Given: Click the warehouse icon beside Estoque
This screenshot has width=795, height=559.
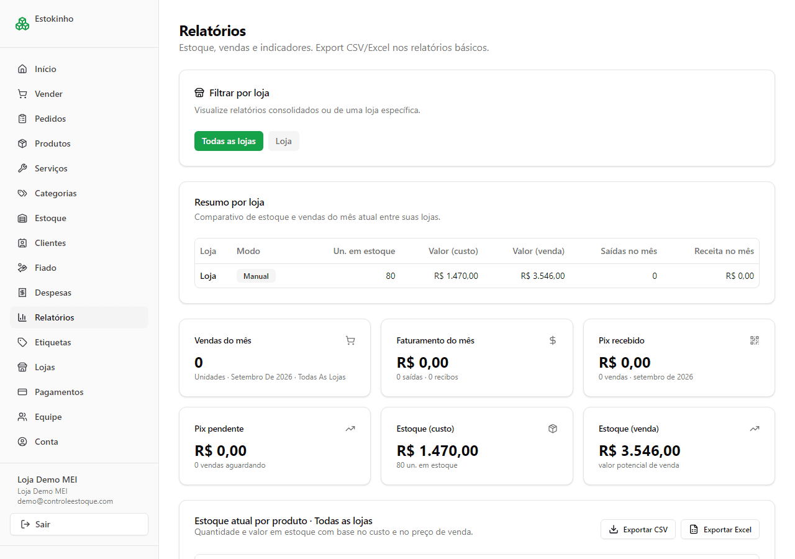Looking at the screenshot, I should coord(22,218).
